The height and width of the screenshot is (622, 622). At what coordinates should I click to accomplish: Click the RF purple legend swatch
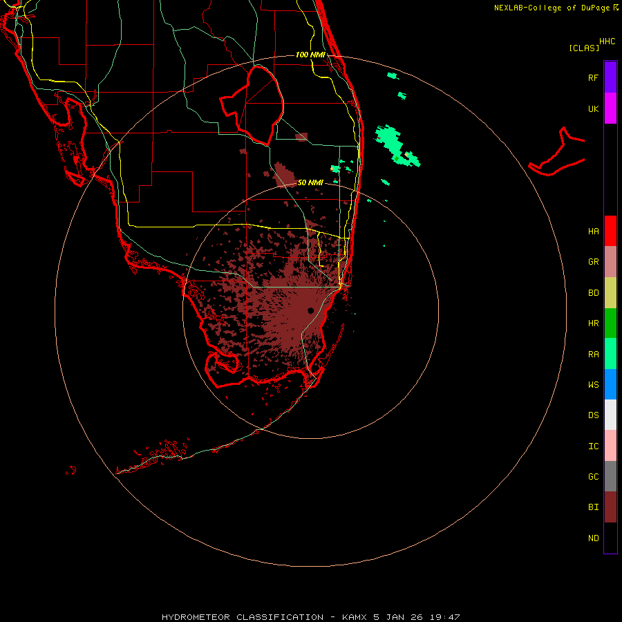tap(610, 77)
